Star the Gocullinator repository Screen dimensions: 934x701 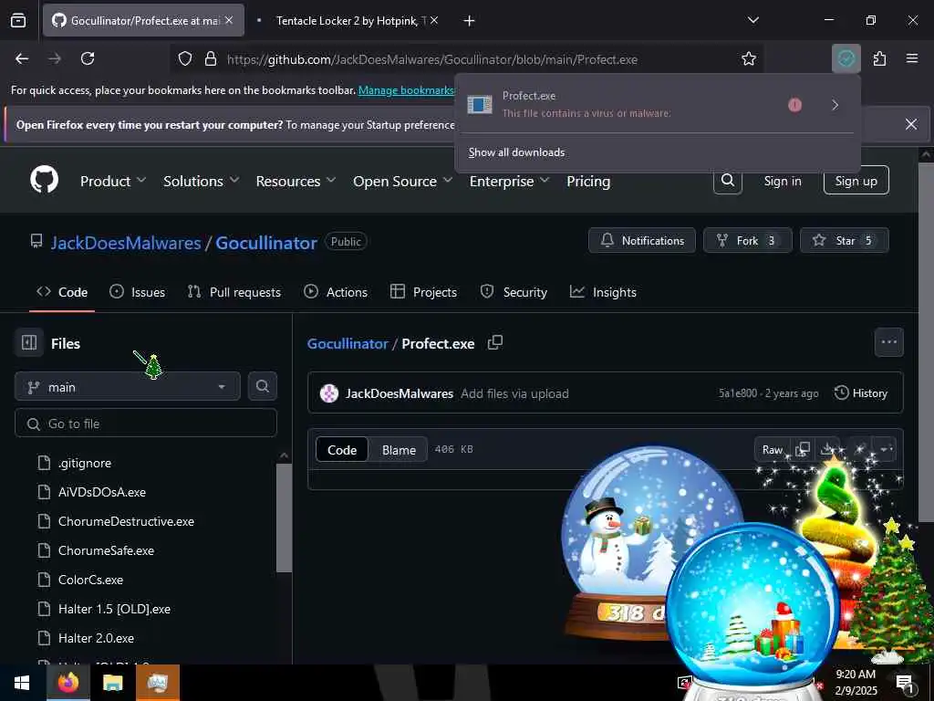coord(845,240)
